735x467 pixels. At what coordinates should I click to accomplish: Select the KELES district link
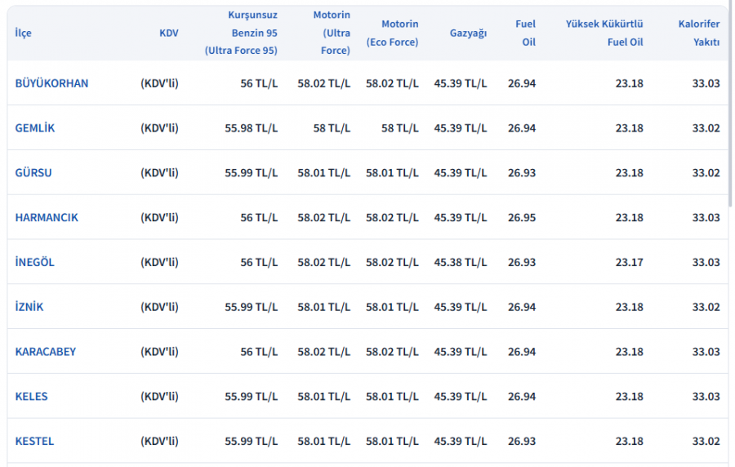pyautogui.click(x=31, y=397)
